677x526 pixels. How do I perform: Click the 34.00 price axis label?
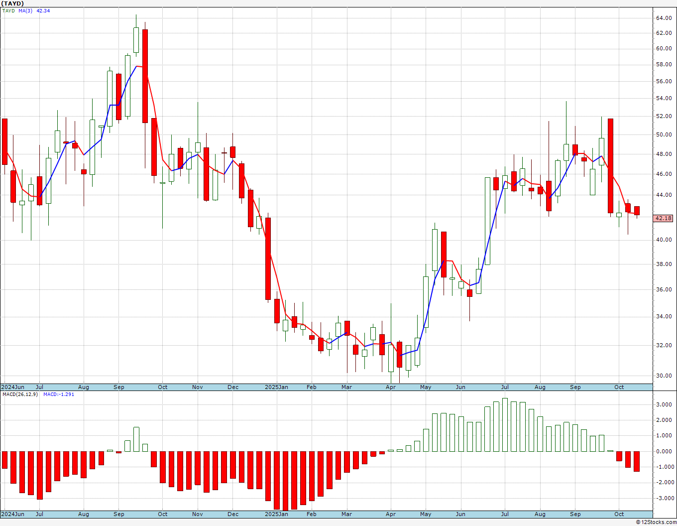(x=664, y=317)
